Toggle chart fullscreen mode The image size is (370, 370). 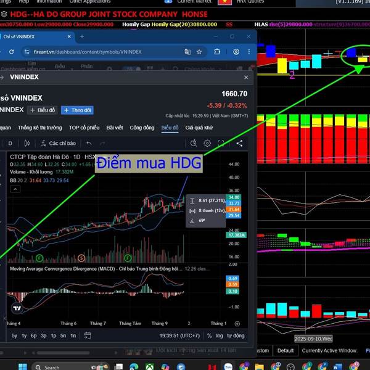(x=221, y=143)
